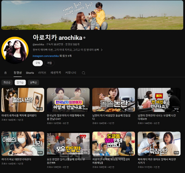The width and height of the screenshot is (185, 173).
Task: Open the 커뮤니티 tab
Action: point(71,73)
